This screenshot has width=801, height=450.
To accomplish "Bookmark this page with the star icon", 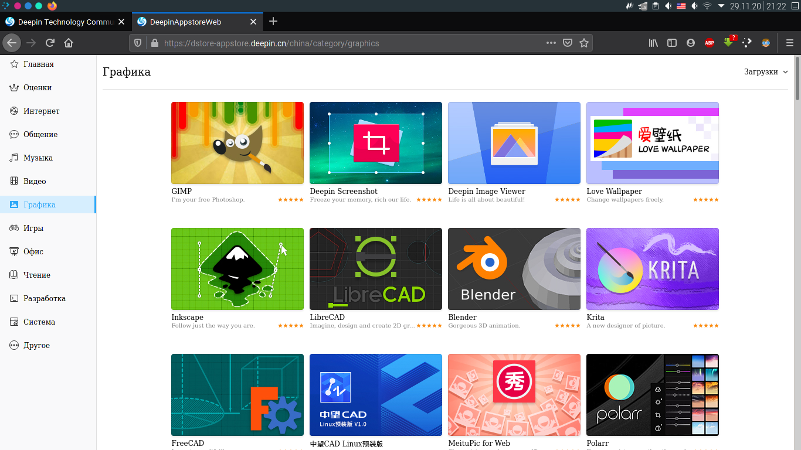I will click(584, 43).
